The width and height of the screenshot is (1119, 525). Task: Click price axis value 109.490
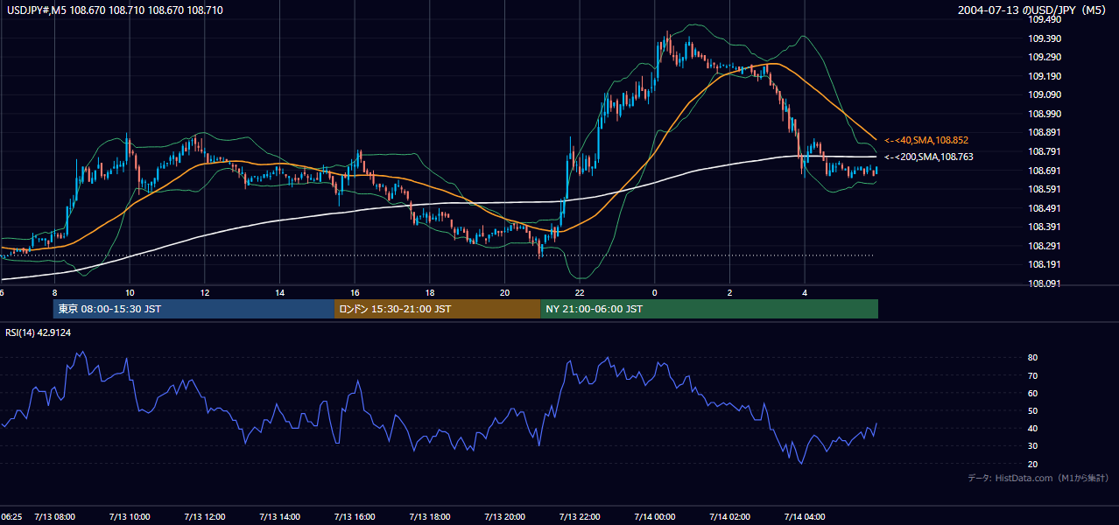coord(1044,19)
